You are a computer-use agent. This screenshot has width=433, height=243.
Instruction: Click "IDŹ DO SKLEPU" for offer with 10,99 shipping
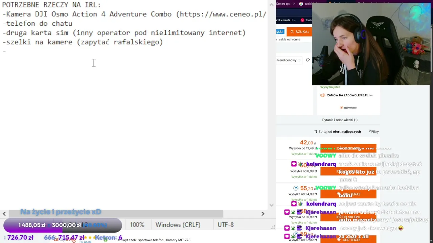[x=348, y=217]
